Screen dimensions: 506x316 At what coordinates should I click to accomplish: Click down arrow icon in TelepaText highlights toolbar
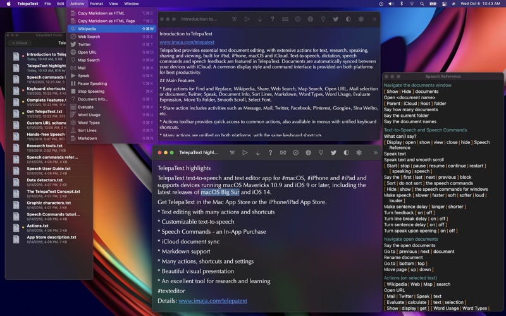click(x=257, y=152)
